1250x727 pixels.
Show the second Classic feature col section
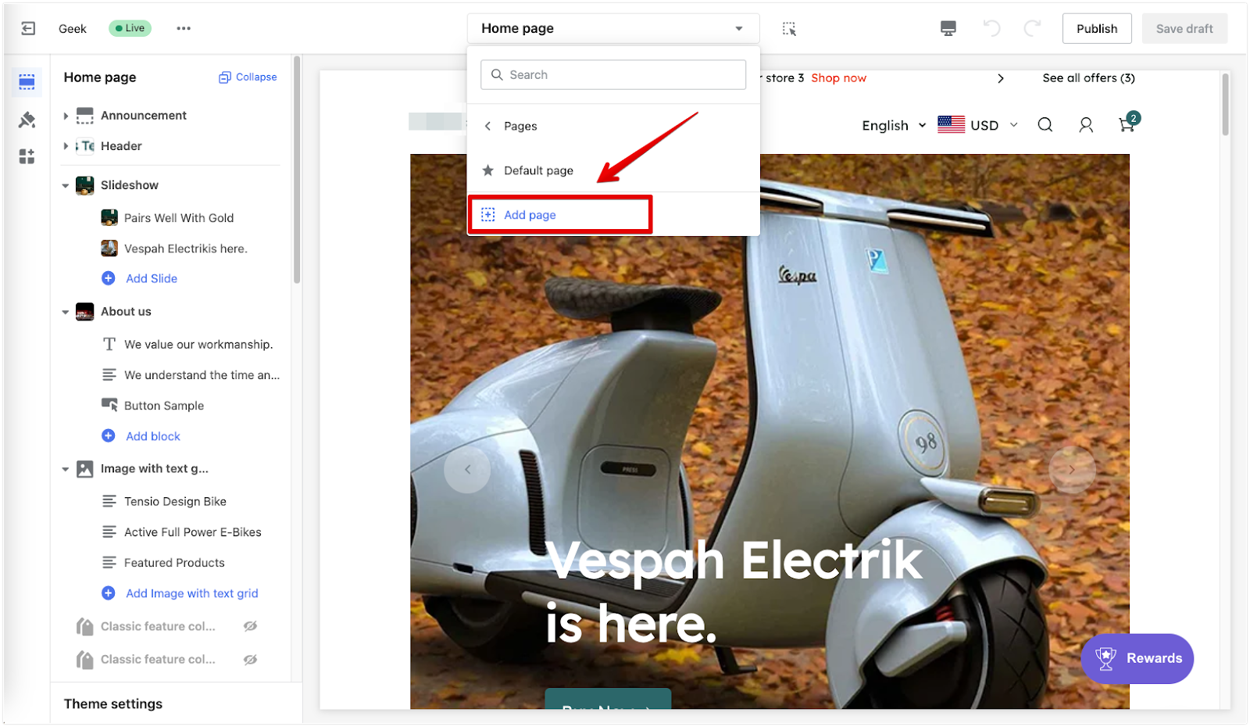coord(250,660)
